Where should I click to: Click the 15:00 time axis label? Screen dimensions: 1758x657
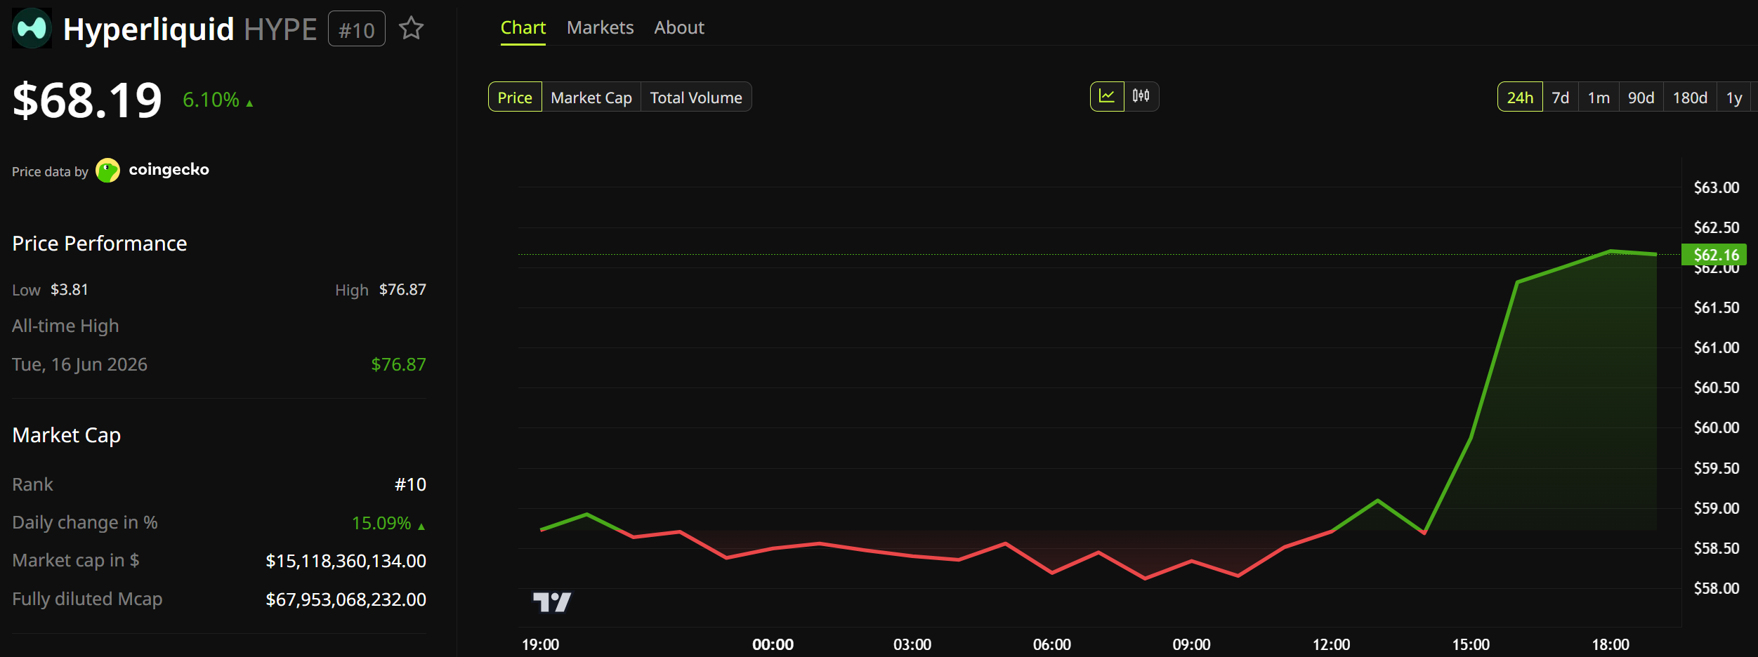[x=1471, y=644]
